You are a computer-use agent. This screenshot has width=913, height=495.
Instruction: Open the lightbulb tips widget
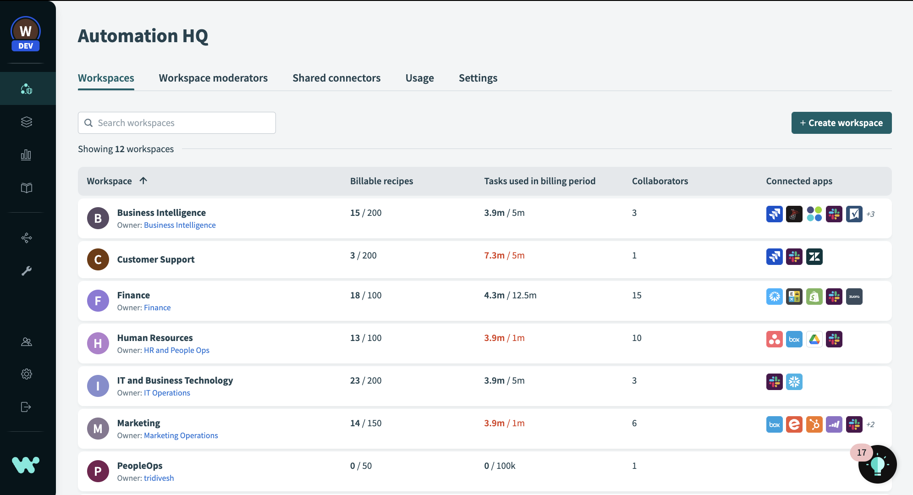click(877, 464)
